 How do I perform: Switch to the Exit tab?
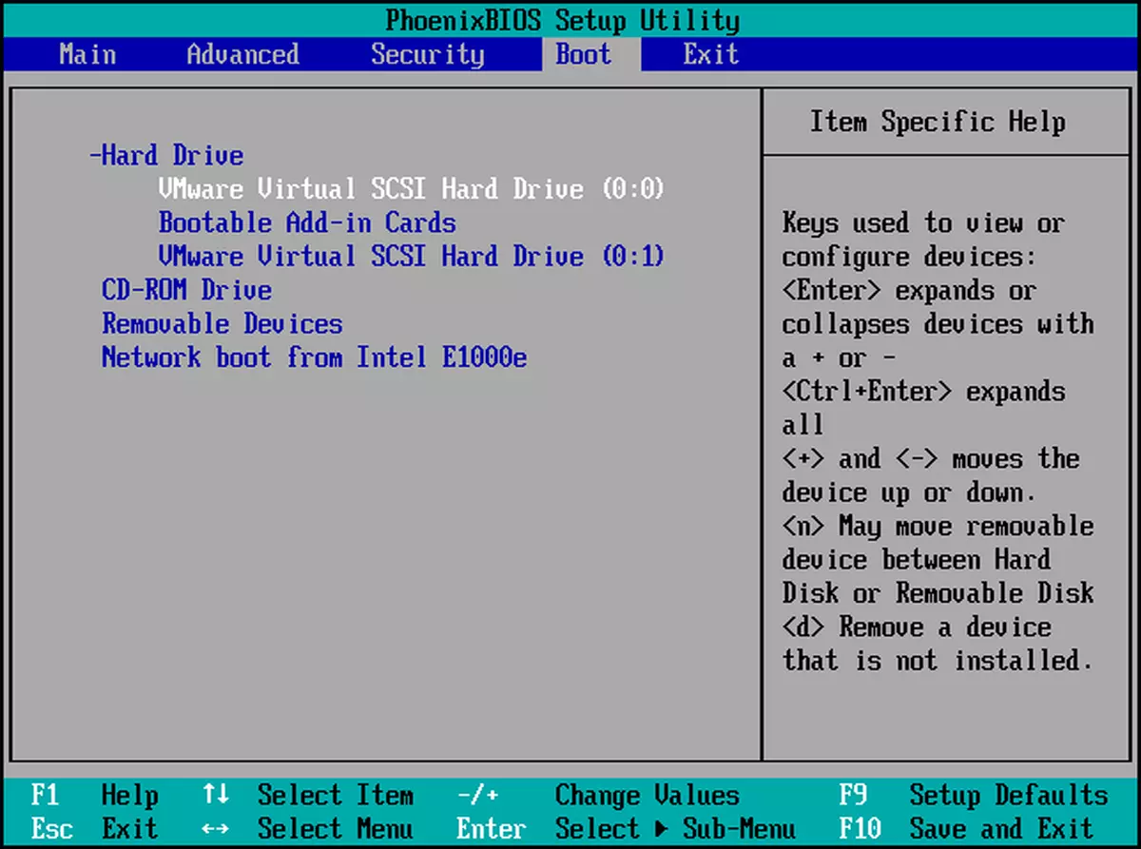pyautogui.click(x=709, y=54)
